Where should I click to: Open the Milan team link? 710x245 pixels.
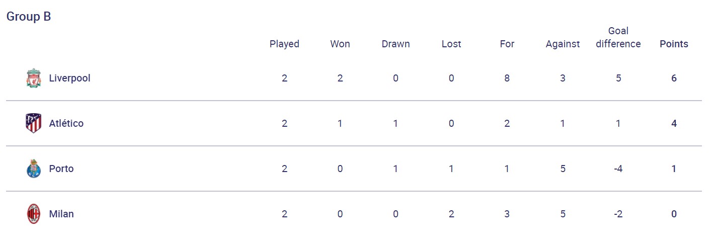point(61,214)
